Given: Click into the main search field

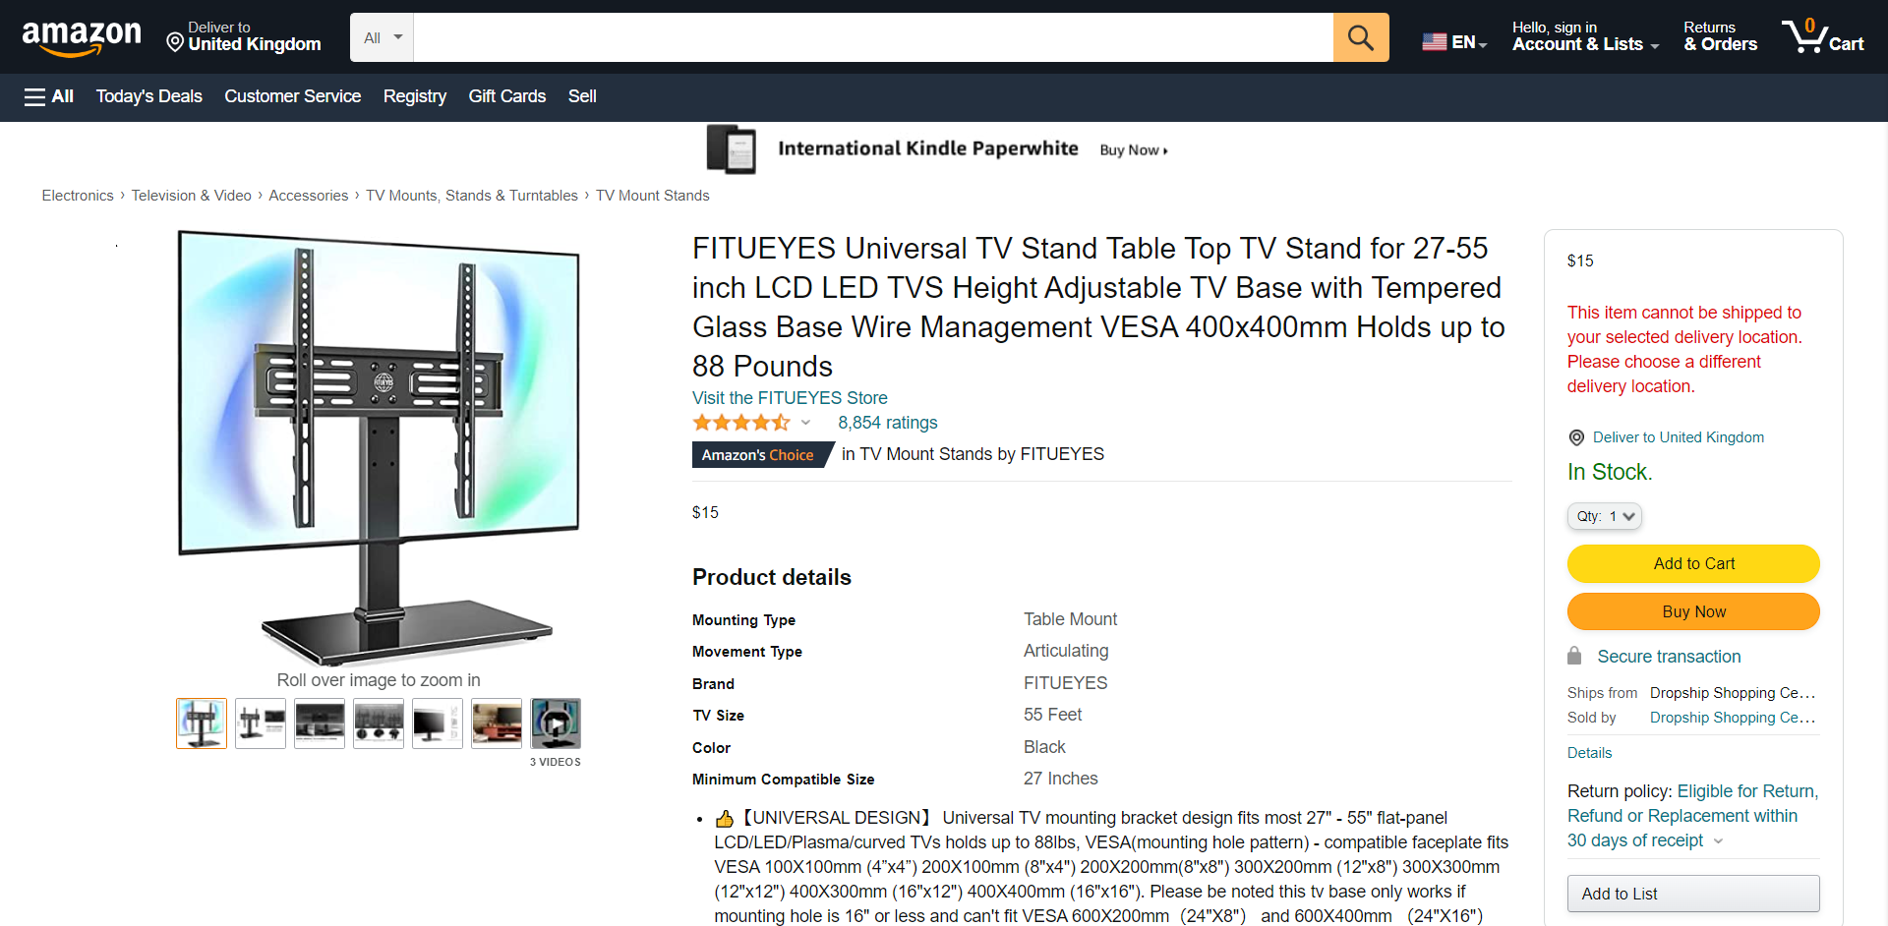Looking at the screenshot, I should pyautogui.click(x=872, y=37).
